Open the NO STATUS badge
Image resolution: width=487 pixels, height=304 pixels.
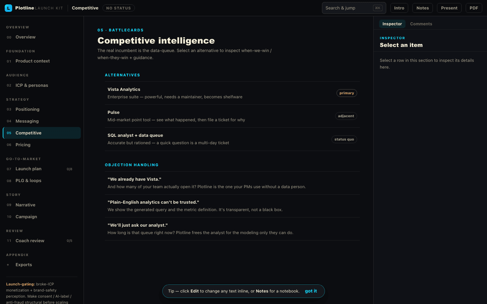pos(118,8)
